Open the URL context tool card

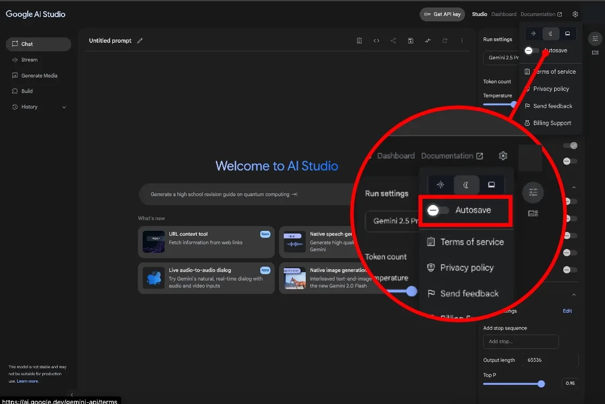click(206, 242)
